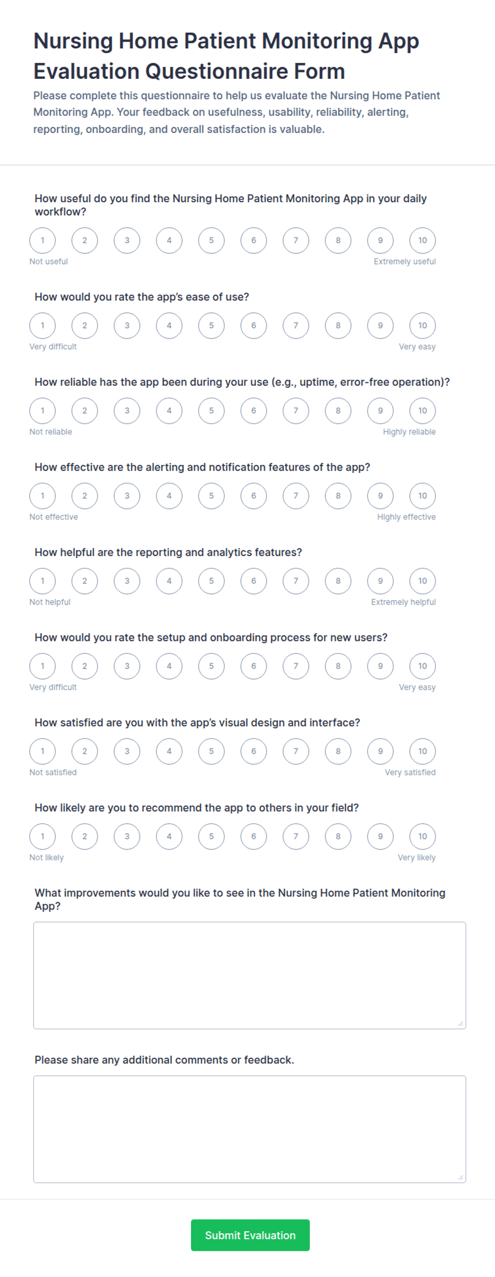
Task: Rate reporting and analytics features as 6
Action: click(254, 581)
